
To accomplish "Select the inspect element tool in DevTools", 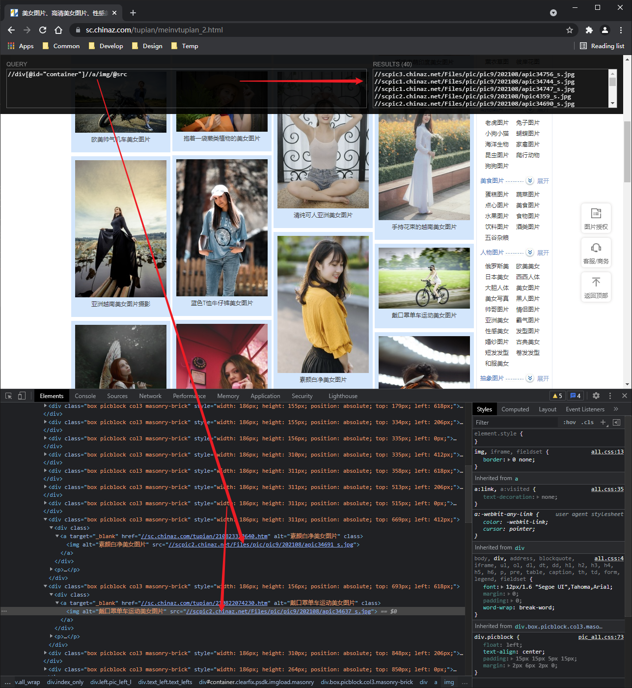I will (8, 395).
